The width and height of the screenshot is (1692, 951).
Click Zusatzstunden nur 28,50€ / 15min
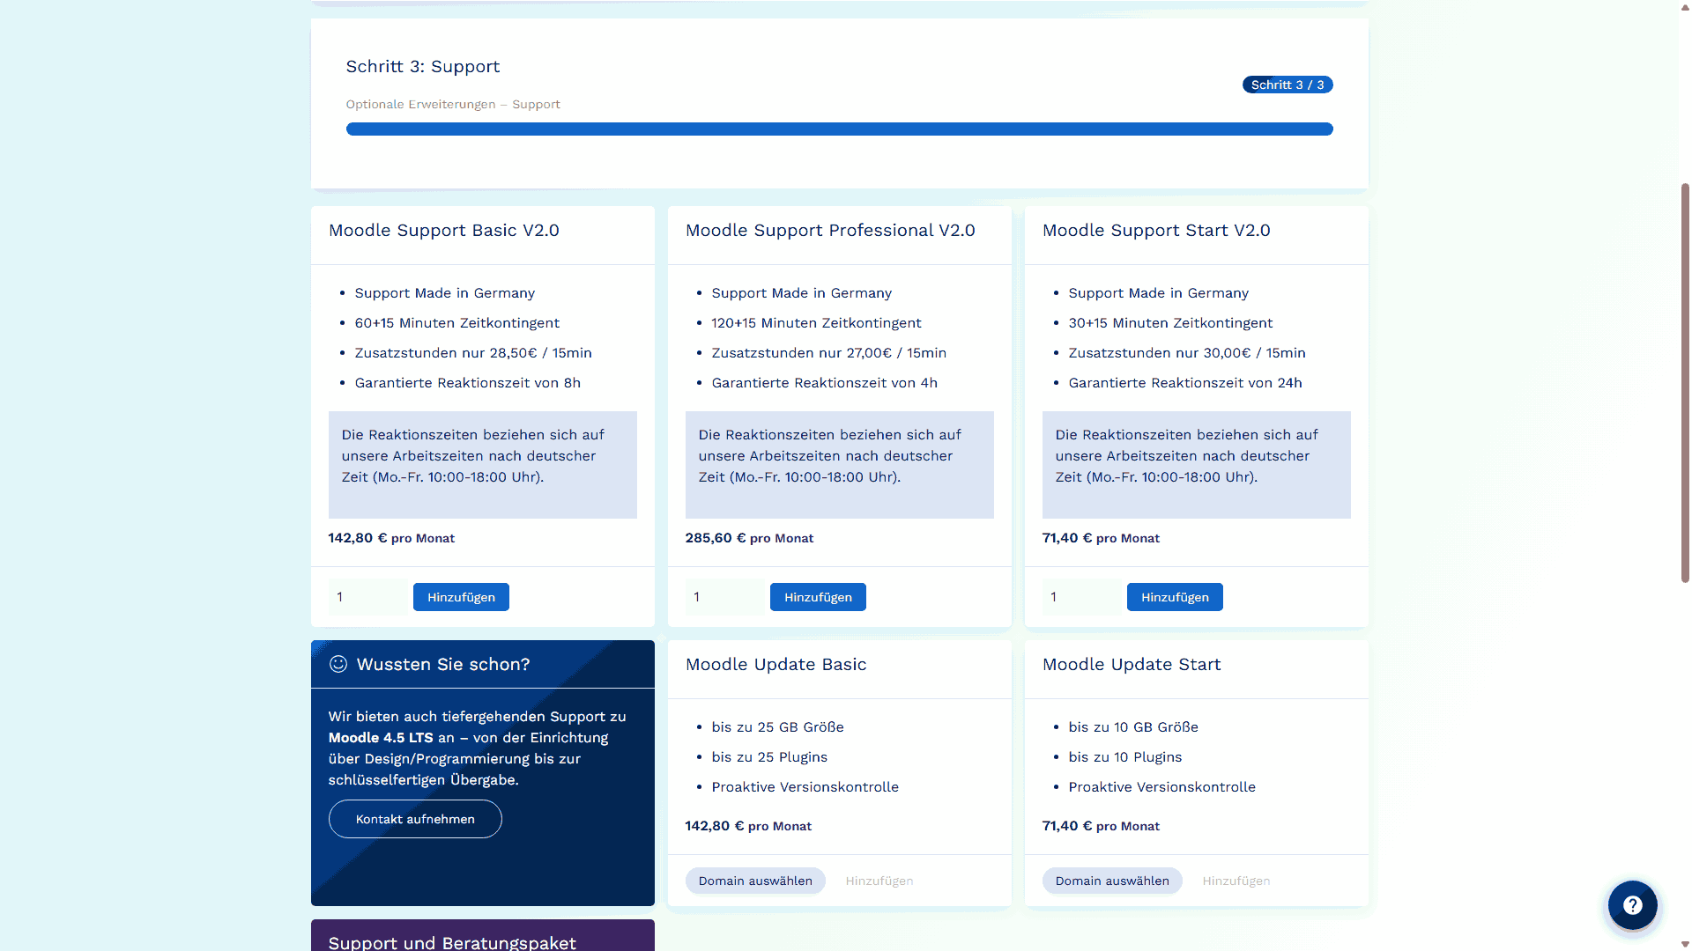473,353
